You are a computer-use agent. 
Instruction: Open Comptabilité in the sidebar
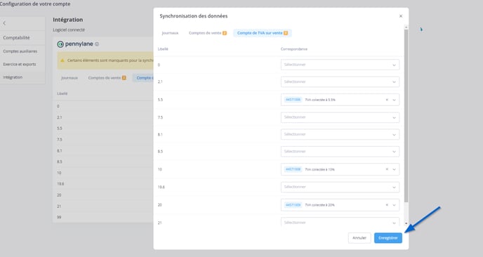(16, 38)
